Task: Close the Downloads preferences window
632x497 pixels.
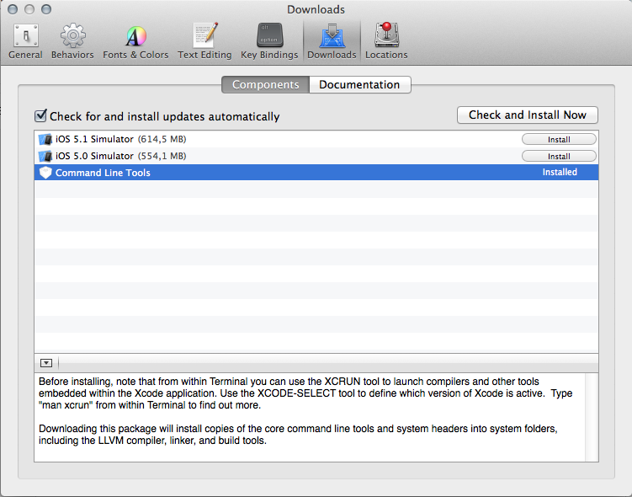Action: tap(13, 9)
